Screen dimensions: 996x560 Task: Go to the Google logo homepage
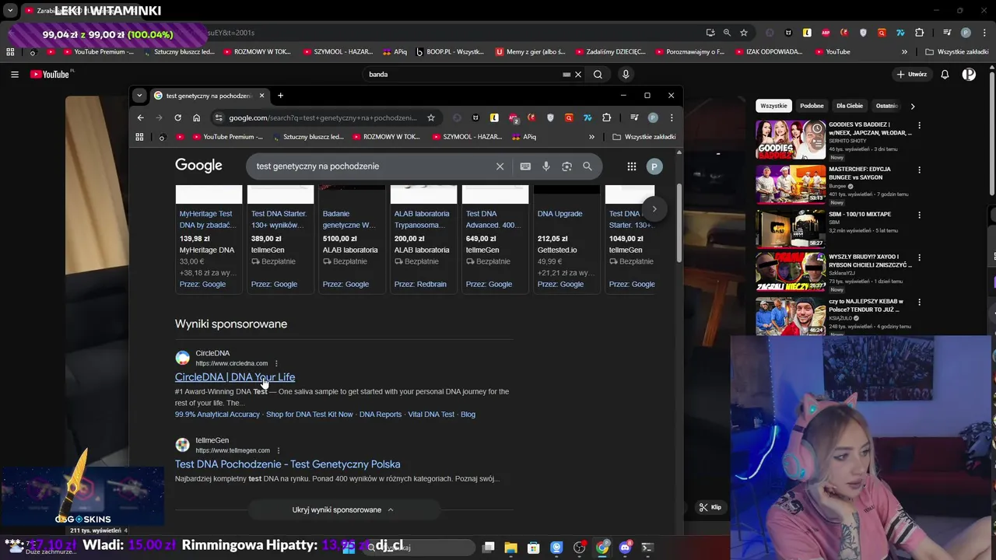tap(198, 166)
